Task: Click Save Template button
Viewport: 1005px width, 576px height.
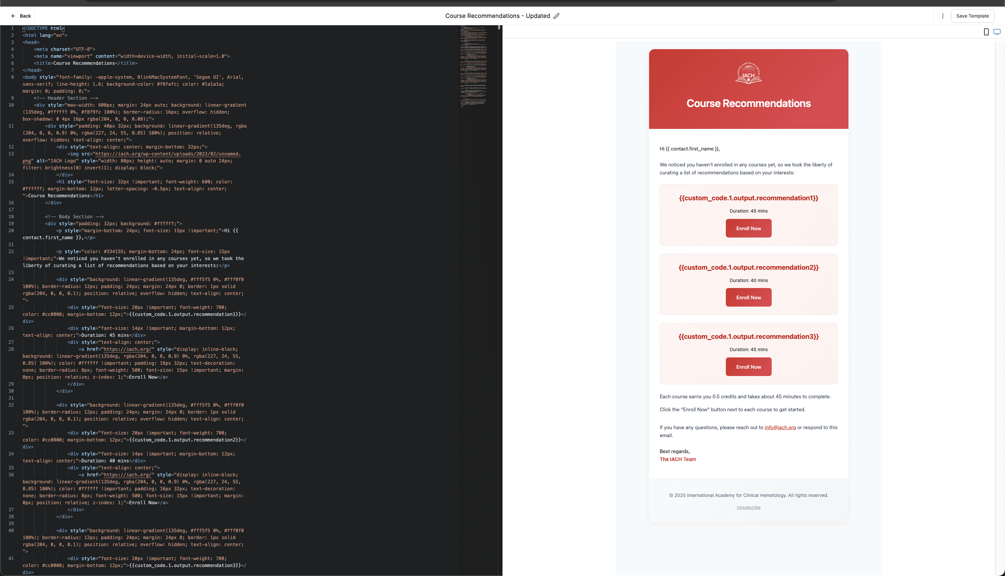Action: coord(972,16)
